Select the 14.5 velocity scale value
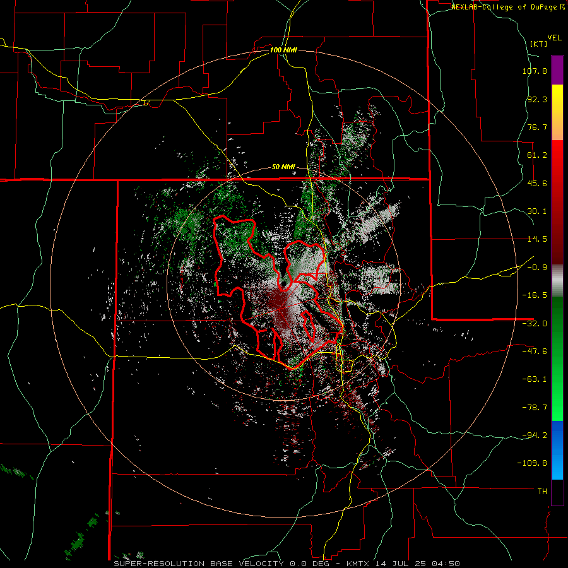This screenshot has width=568, height=568. coord(537,239)
